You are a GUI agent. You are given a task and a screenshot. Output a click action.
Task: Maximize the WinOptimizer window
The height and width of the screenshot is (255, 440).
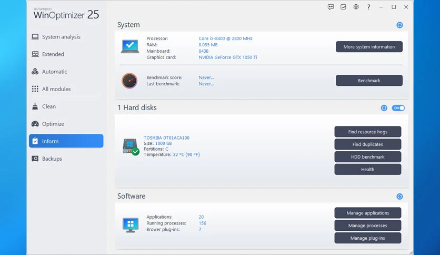(394, 7)
